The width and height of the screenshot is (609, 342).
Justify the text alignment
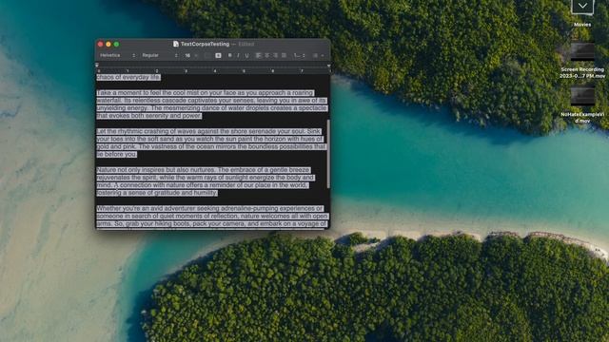pos(284,55)
